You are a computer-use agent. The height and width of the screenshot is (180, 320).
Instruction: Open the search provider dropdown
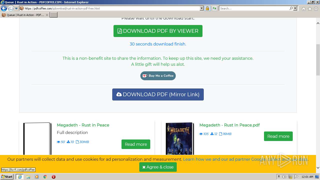point(295,8)
